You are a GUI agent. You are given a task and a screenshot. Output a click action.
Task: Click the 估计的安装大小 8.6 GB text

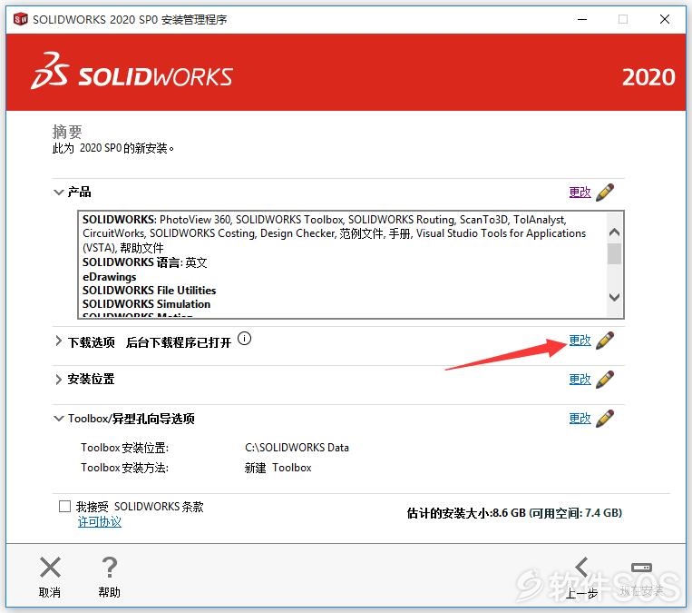pyautogui.click(x=466, y=513)
